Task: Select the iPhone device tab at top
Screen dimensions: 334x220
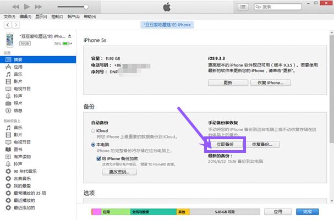Action: point(167,25)
